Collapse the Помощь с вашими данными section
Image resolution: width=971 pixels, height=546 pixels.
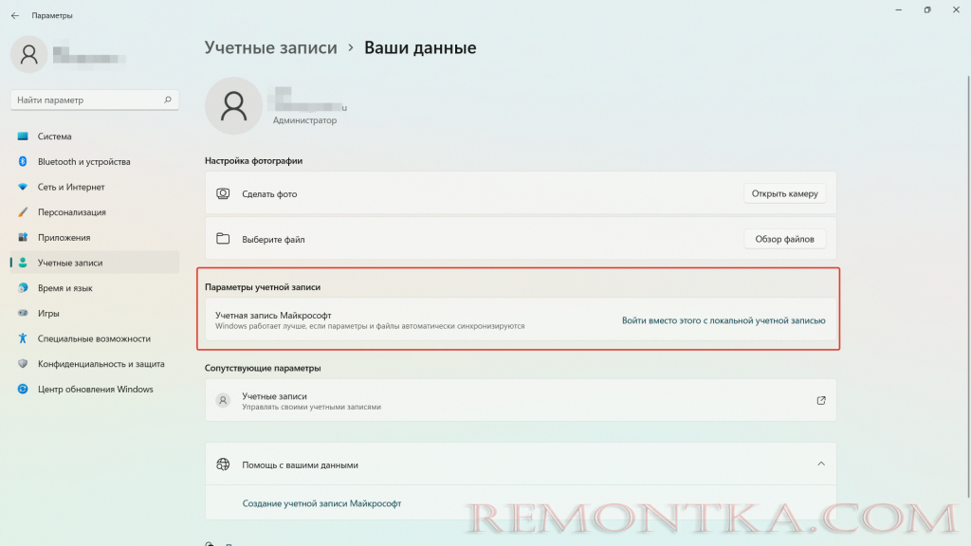(821, 464)
